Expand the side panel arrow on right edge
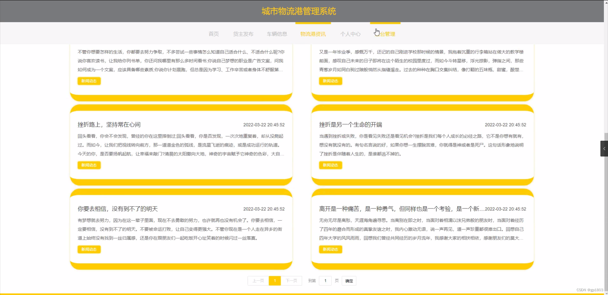 (x=604, y=149)
